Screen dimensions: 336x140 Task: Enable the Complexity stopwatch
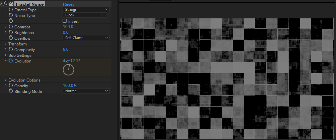coord(11,49)
